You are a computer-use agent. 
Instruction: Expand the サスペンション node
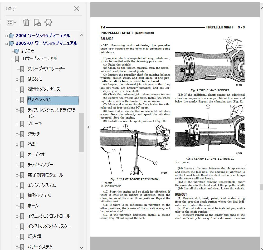[17, 100]
